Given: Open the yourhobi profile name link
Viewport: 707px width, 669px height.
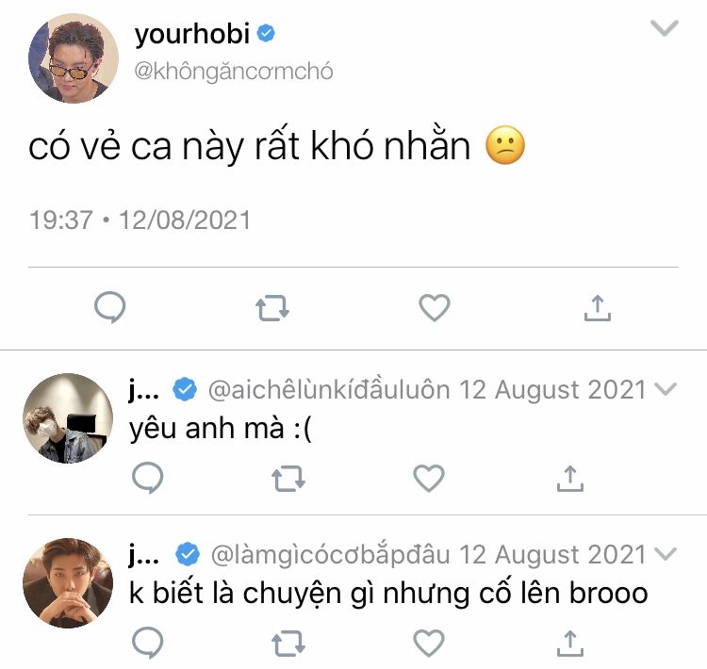Looking at the screenshot, I should [192, 34].
